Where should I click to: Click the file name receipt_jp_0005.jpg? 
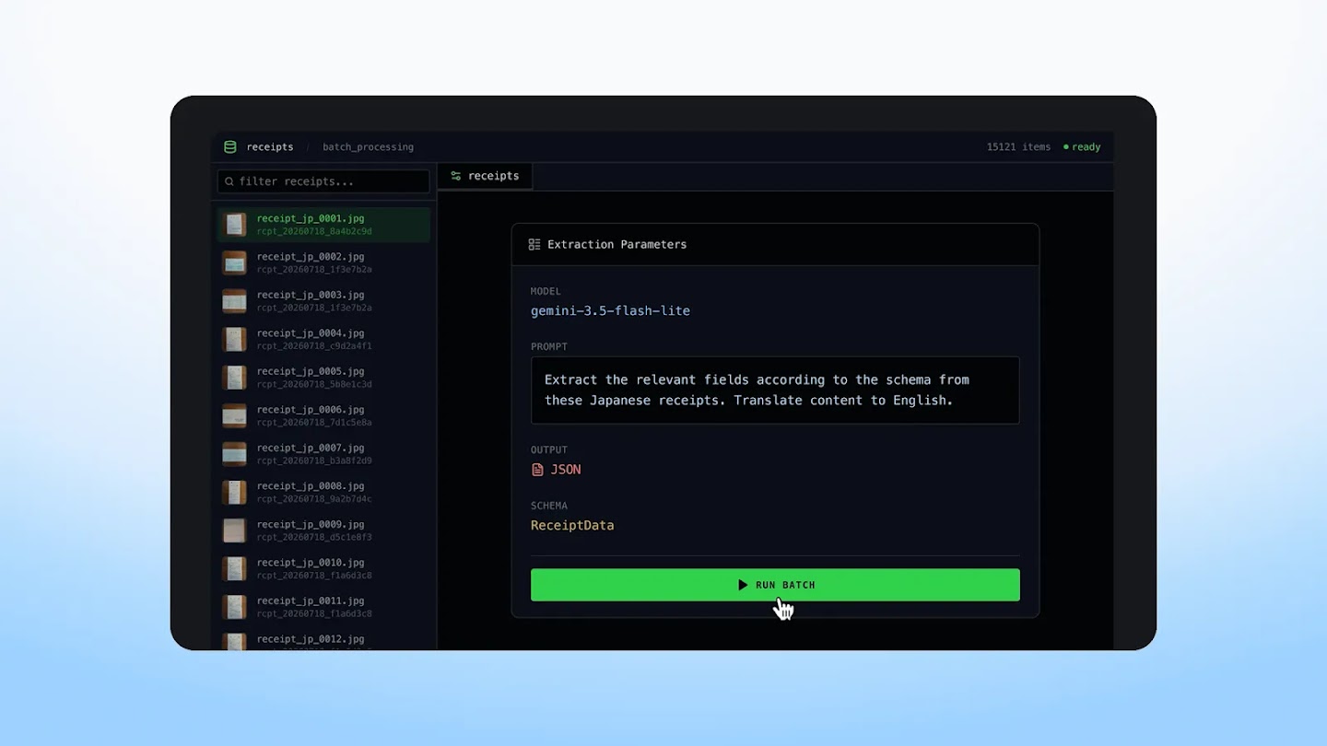(x=311, y=371)
